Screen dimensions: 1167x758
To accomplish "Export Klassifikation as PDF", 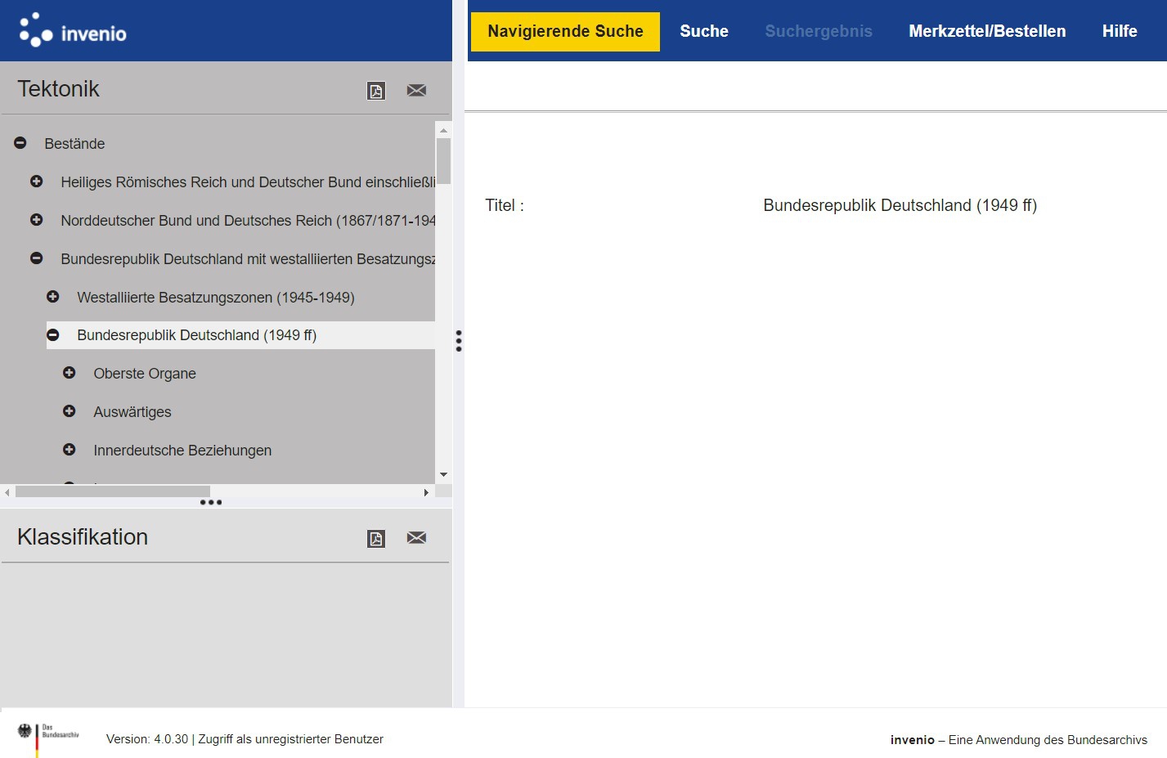I will [x=376, y=538].
